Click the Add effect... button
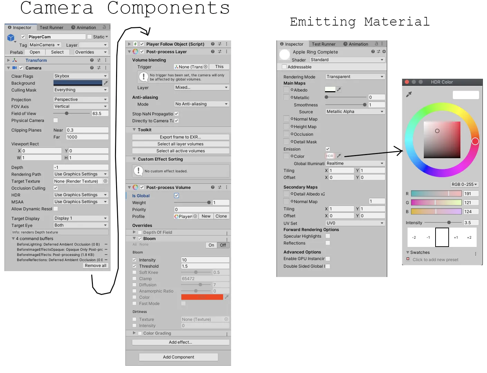 (x=181, y=342)
